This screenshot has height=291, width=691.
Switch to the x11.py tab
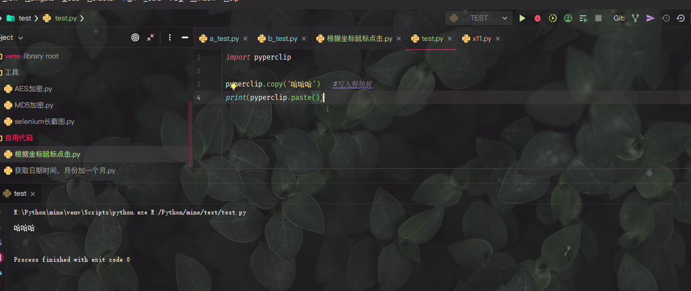point(482,39)
